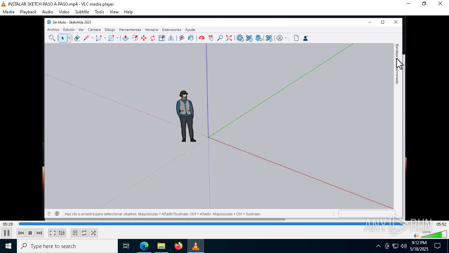Expand the Arc tool variants dropdown
Image resolution: width=449 pixels, height=253 pixels.
105,38
